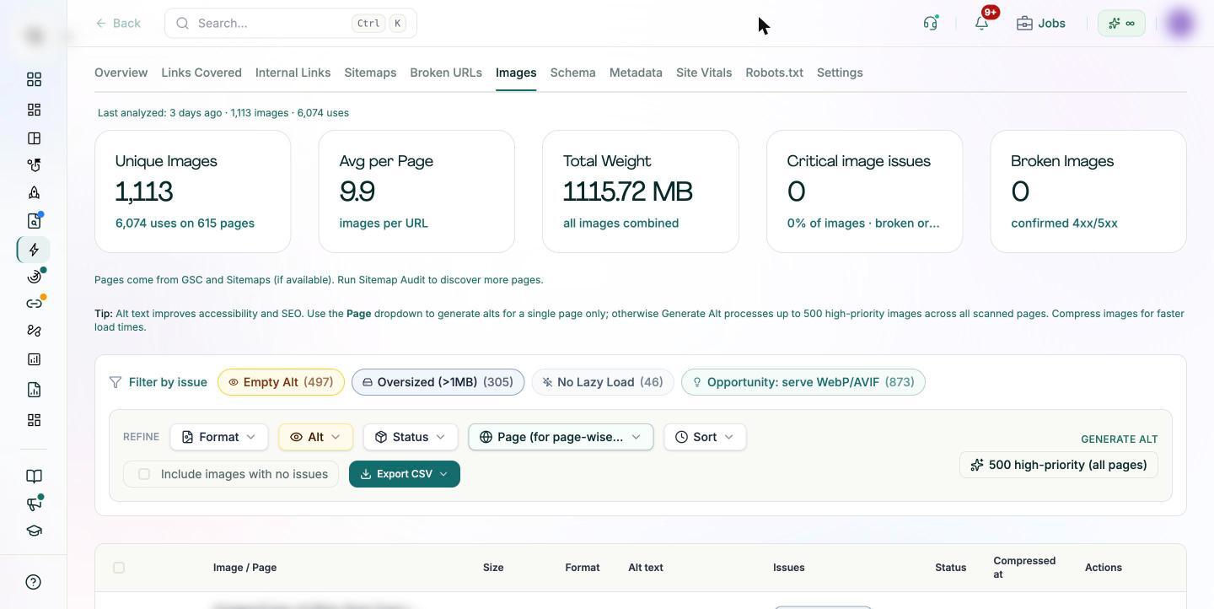
Task: Open the headset support icon
Action: [931, 23]
